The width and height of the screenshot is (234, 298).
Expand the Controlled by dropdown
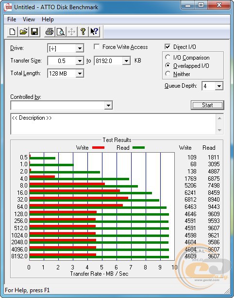click(x=108, y=105)
